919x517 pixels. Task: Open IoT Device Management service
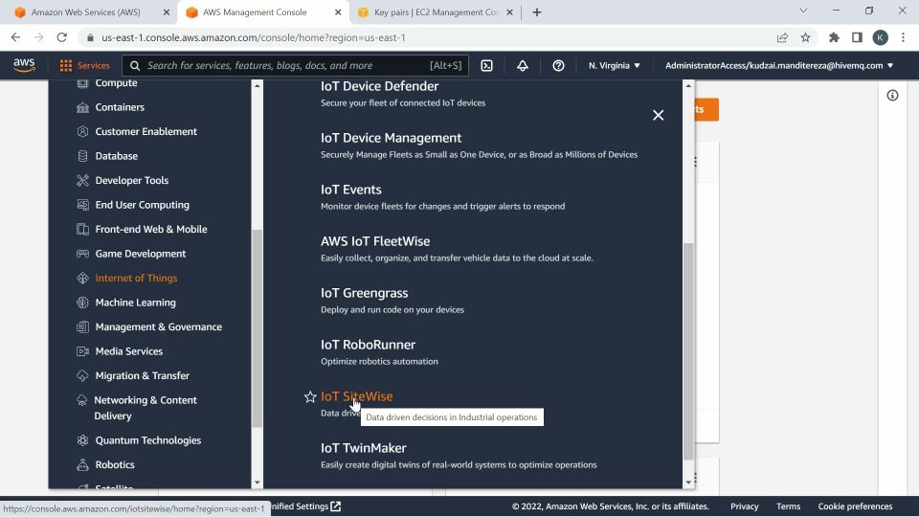click(x=391, y=138)
